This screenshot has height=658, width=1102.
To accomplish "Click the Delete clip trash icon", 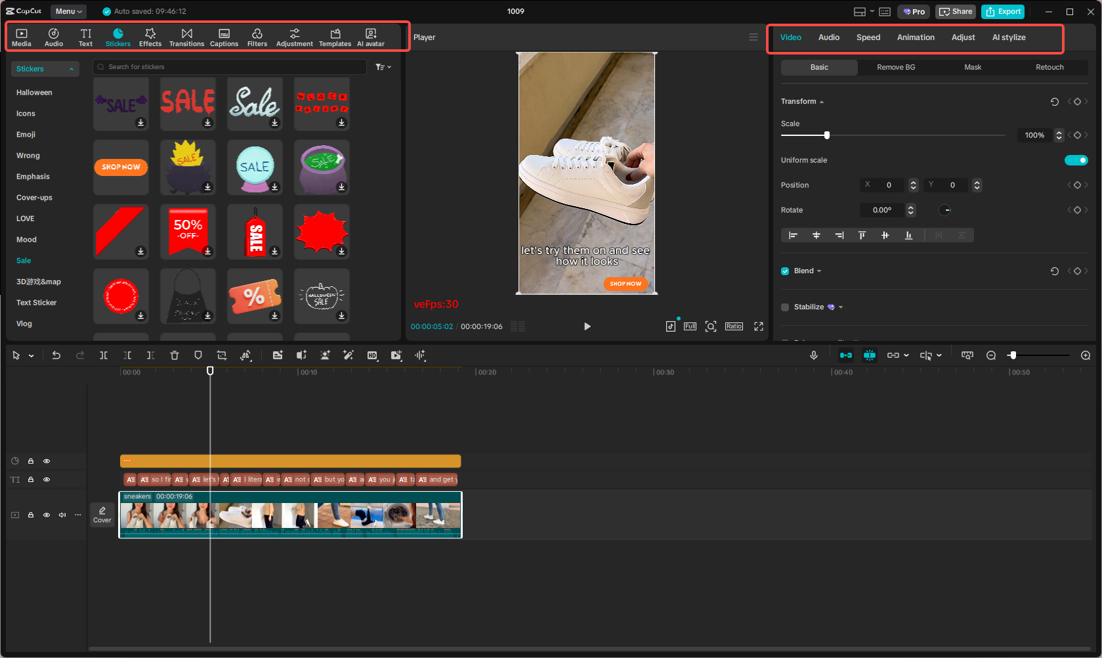I will 174,355.
